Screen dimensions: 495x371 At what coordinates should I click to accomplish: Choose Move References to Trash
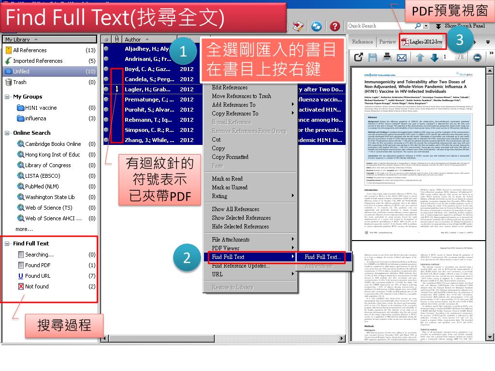point(251,96)
